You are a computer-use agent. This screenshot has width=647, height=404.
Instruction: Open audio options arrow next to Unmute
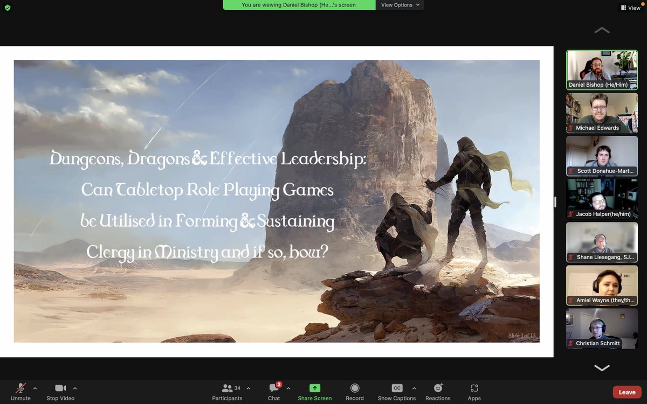[x=35, y=388]
